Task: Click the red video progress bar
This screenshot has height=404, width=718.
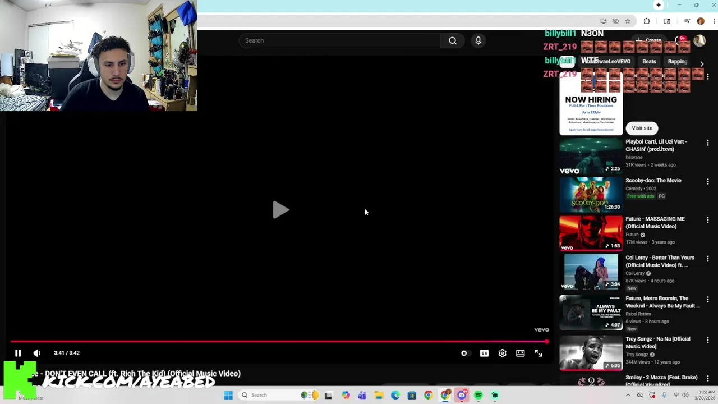Action: pyautogui.click(x=279, y=341)
